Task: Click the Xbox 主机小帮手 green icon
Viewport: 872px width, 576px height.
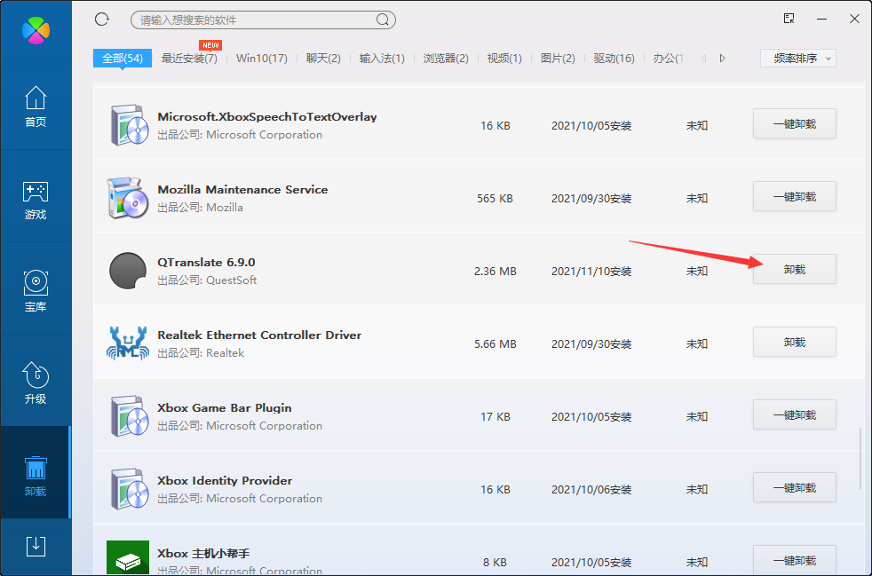Action: (x=128, y=557)
